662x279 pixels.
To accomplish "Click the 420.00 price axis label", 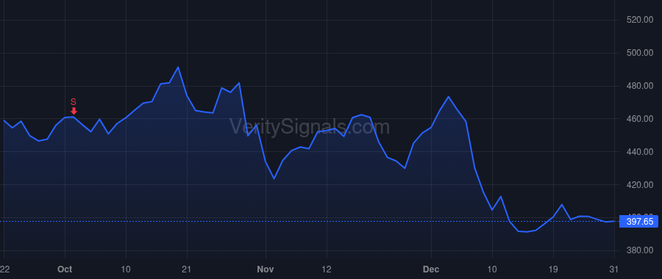I will pos(640,185).
